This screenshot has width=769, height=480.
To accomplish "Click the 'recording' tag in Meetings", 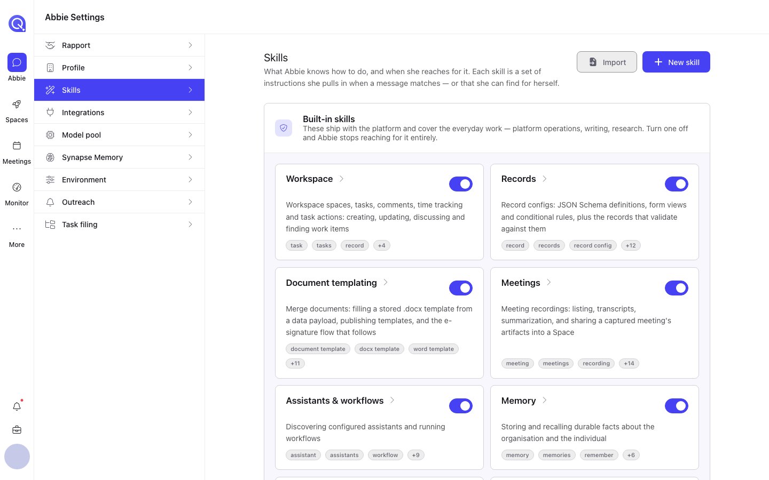I will pyautogui.click(x=596, y=363).
